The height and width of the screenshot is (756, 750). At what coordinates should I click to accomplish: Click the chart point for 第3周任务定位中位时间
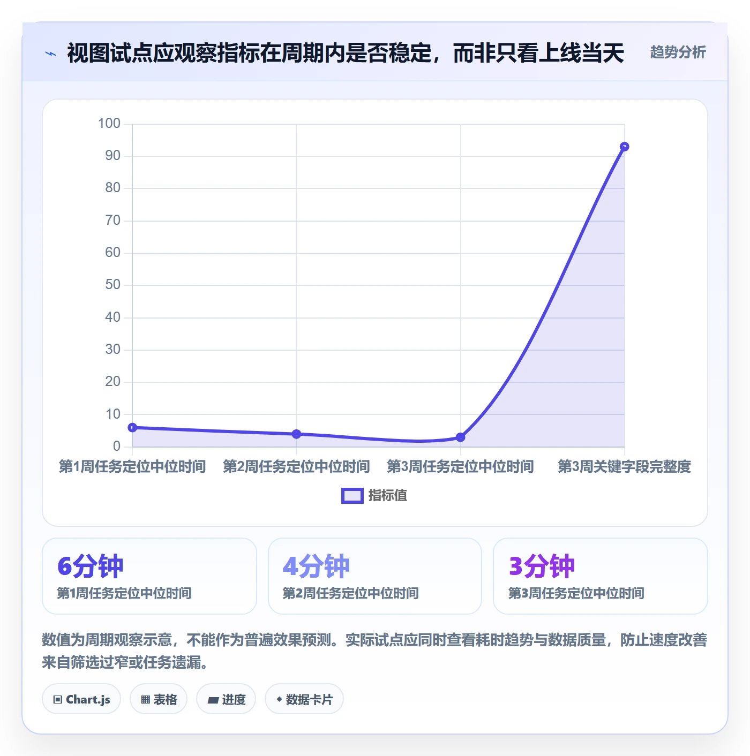[x=460, y=437]
